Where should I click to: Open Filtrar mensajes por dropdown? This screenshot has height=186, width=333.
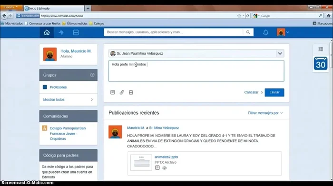click(x=265, y=113)
